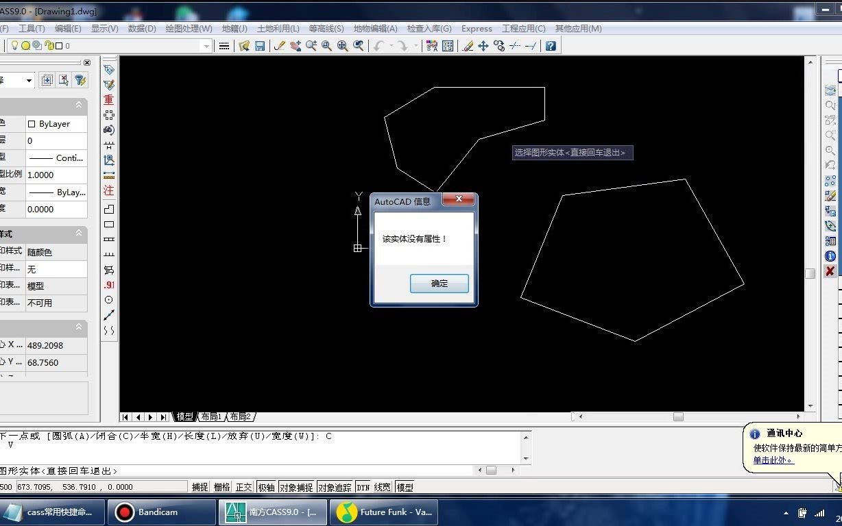Click the Redo arrow icon
842x526 pixels.
pyautogui.click(x=402, y=46)
